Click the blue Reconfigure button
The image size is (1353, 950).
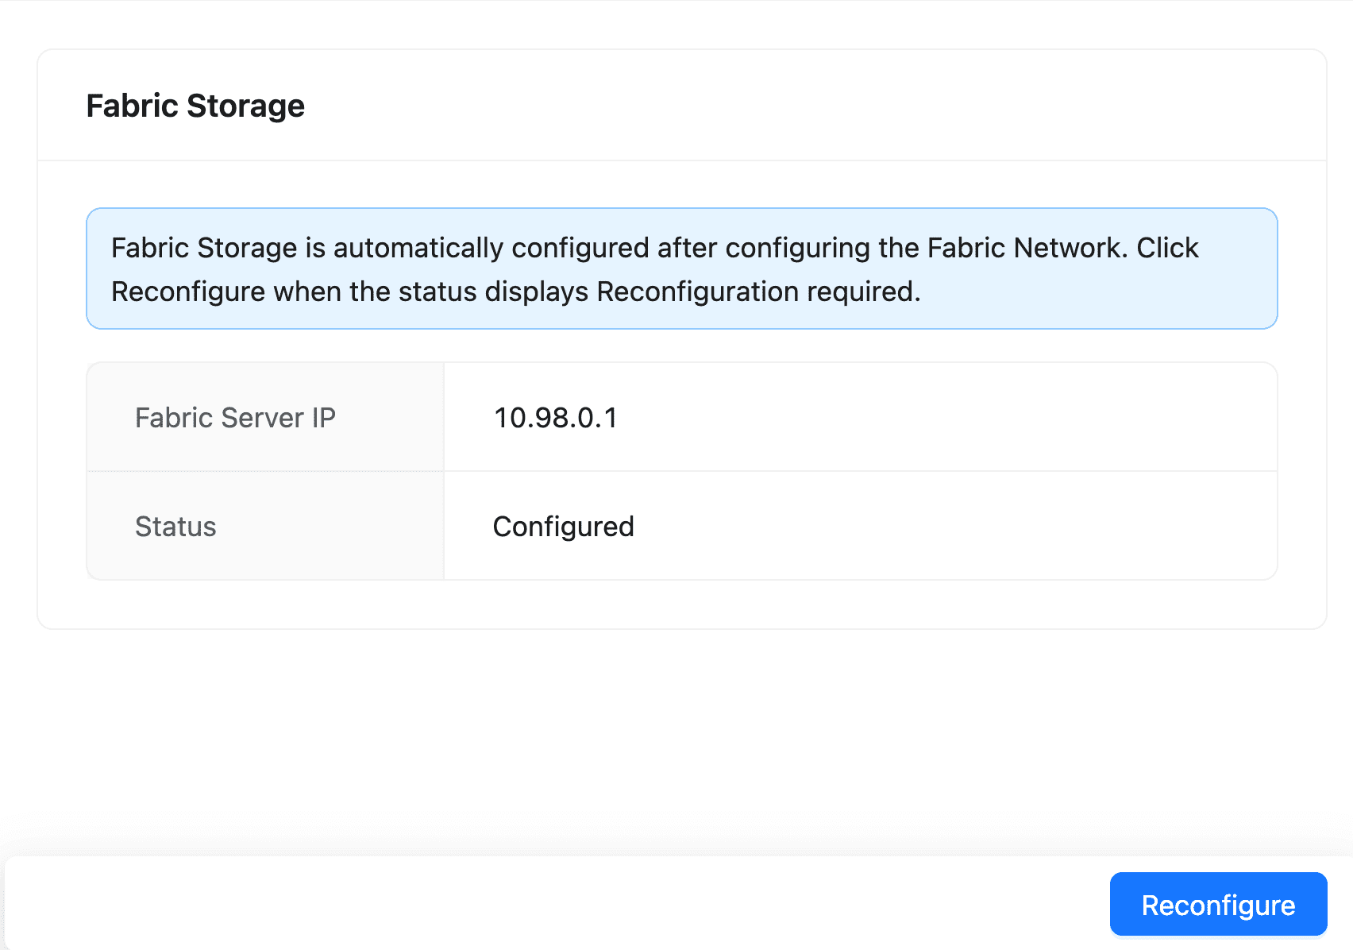[1218, 905]
